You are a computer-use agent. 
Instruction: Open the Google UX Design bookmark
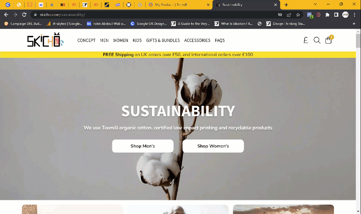[148, 23]
